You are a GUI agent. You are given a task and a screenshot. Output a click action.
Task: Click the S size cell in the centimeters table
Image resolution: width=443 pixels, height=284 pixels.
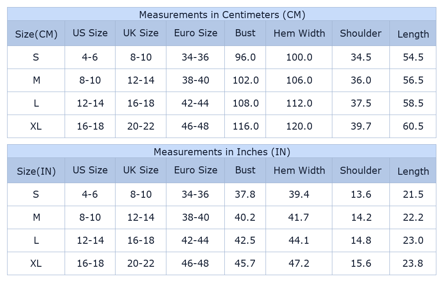coord(36,58)
